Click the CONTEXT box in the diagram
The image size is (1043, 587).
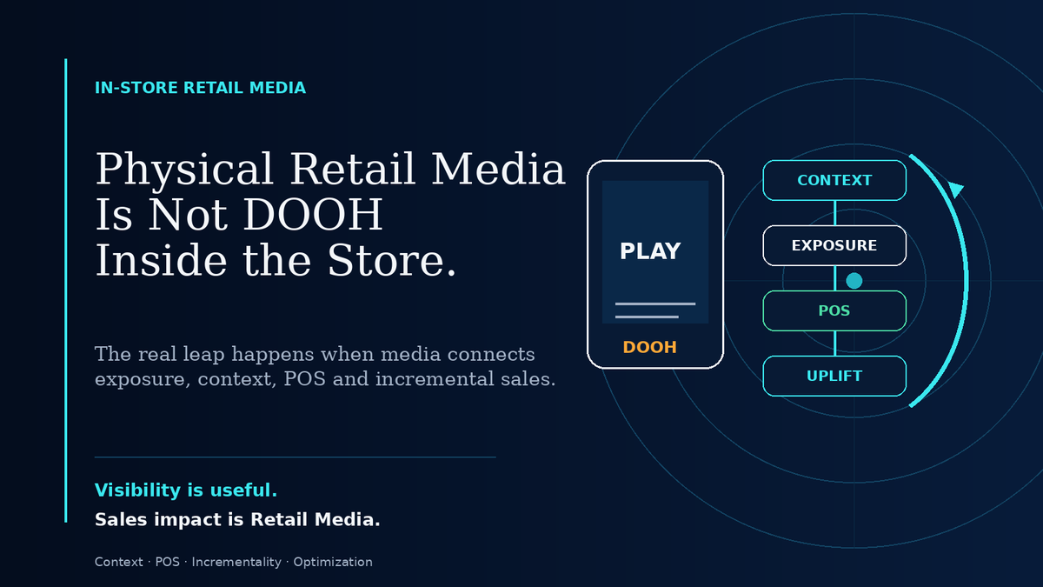[x=834, y=180]
